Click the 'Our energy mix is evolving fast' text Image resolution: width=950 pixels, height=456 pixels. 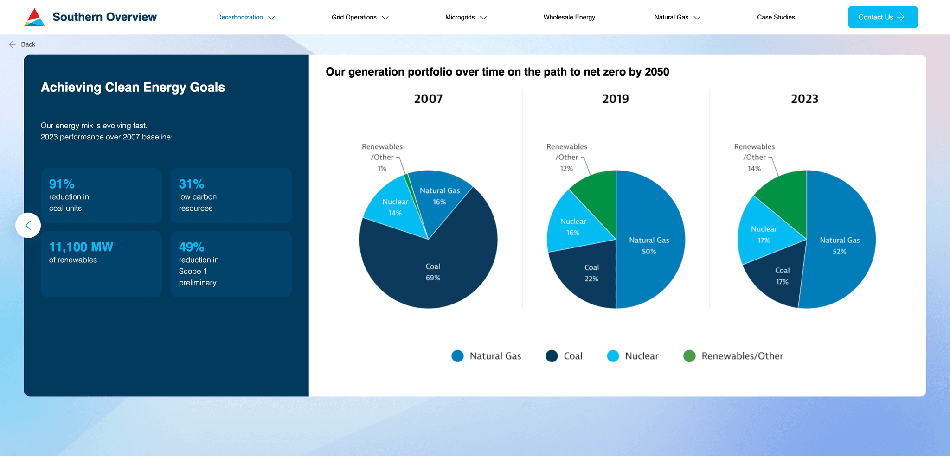click(94, 126)
